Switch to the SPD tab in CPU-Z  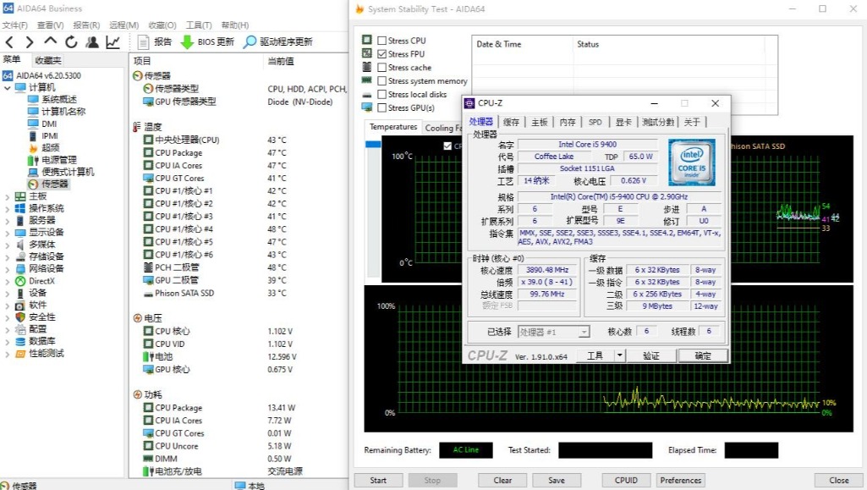pos(595,122)
